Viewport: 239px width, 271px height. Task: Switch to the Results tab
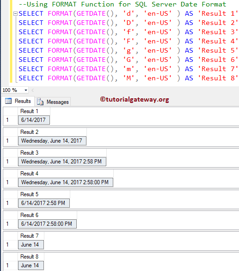pyautogui.click(x=18, y=101)
